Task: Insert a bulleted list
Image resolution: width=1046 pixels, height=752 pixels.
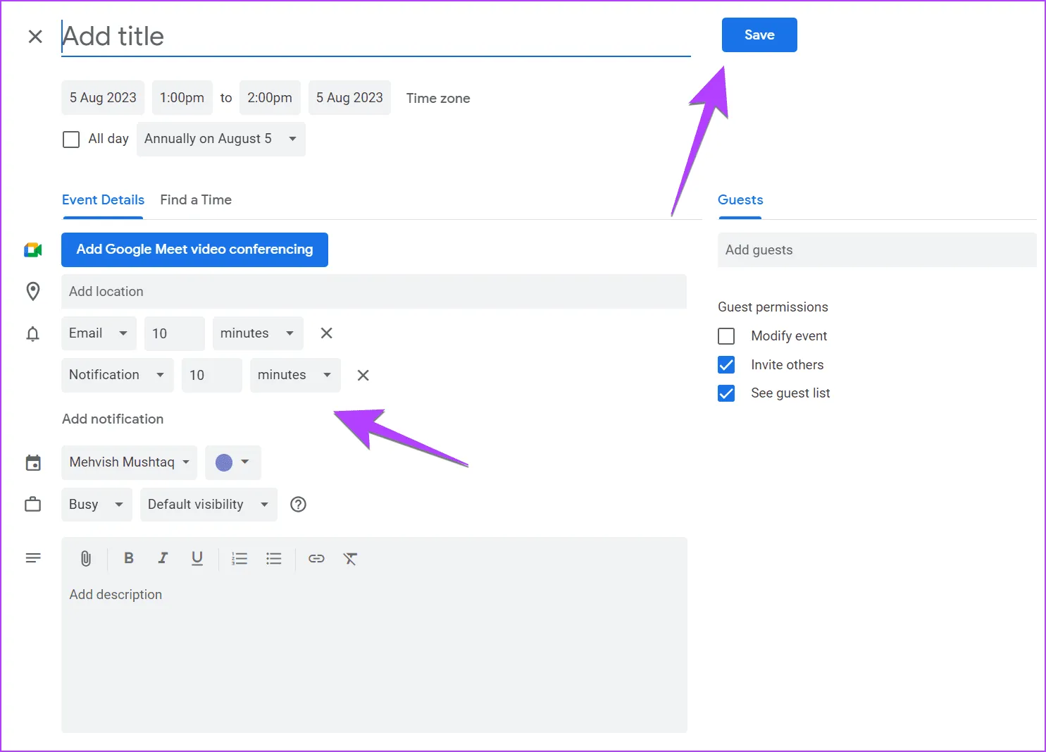Action: (x=274, y=559)
